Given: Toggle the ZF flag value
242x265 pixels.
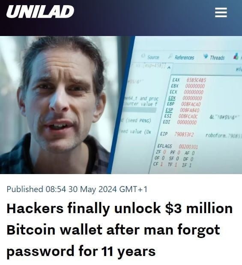Looking at the screenshot, I should coord(164,152).
